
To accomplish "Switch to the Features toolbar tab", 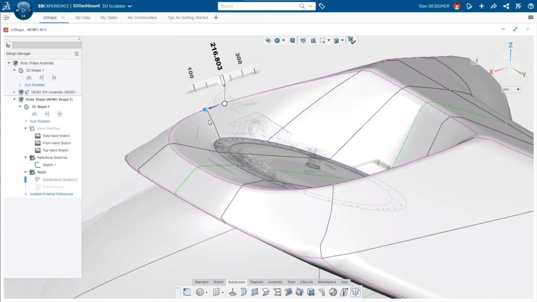I will tap(257, 282).
